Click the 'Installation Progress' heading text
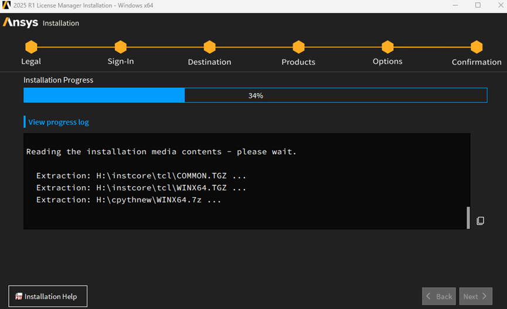Image resolution: width=507 pixels, height=309 pixels. pyautogui.click(x=58, y=80)
